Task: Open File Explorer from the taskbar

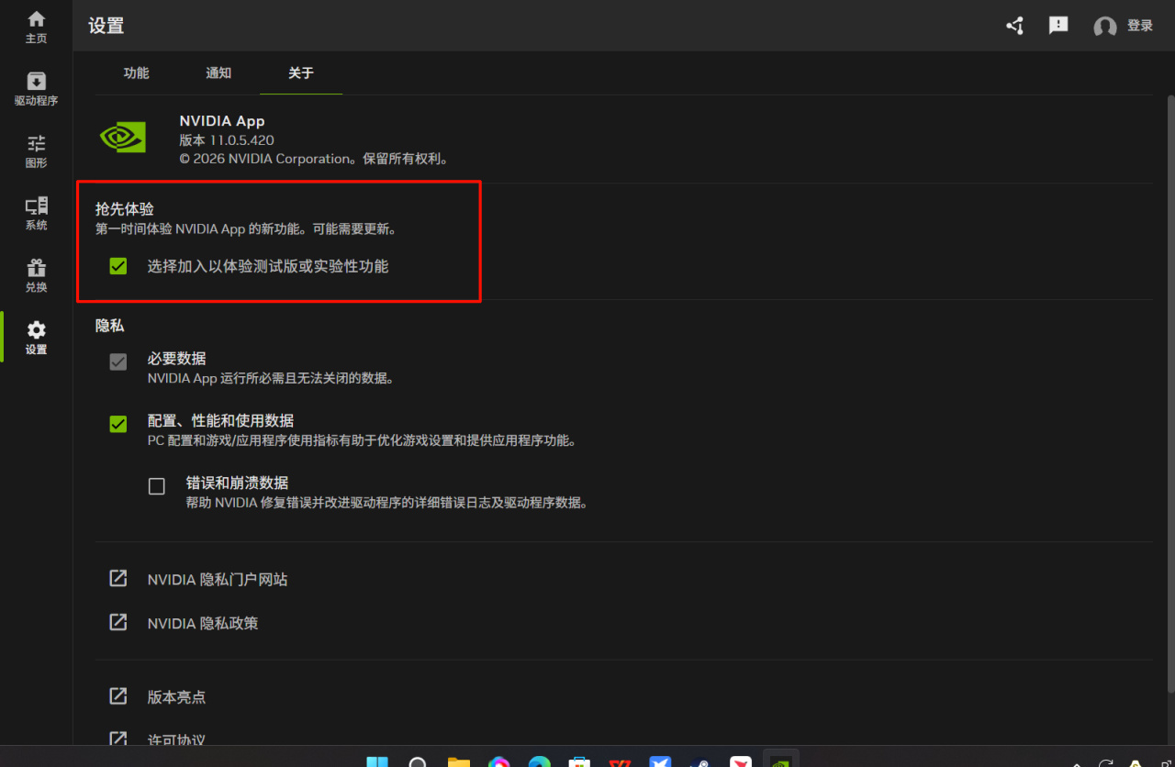Action: point(458,761)
